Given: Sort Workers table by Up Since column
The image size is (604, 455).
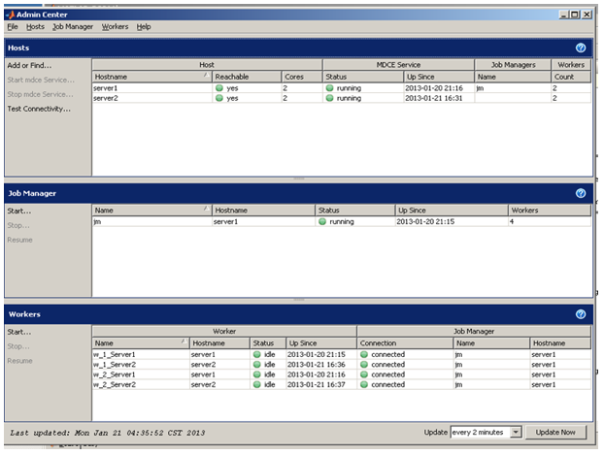Looking at the screenshot, I should pyautogui.click(x=321, y=343).
